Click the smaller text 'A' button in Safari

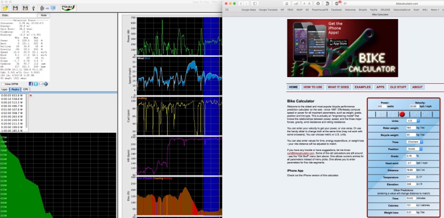point(304,3)
